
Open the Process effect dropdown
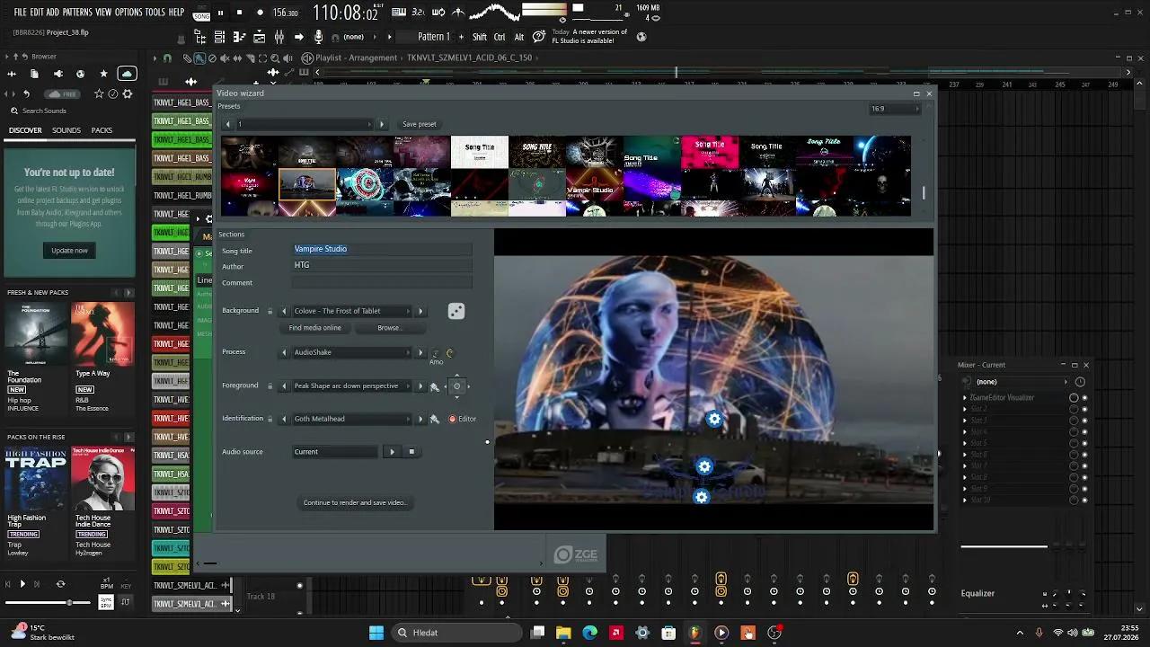coord(352,352)
